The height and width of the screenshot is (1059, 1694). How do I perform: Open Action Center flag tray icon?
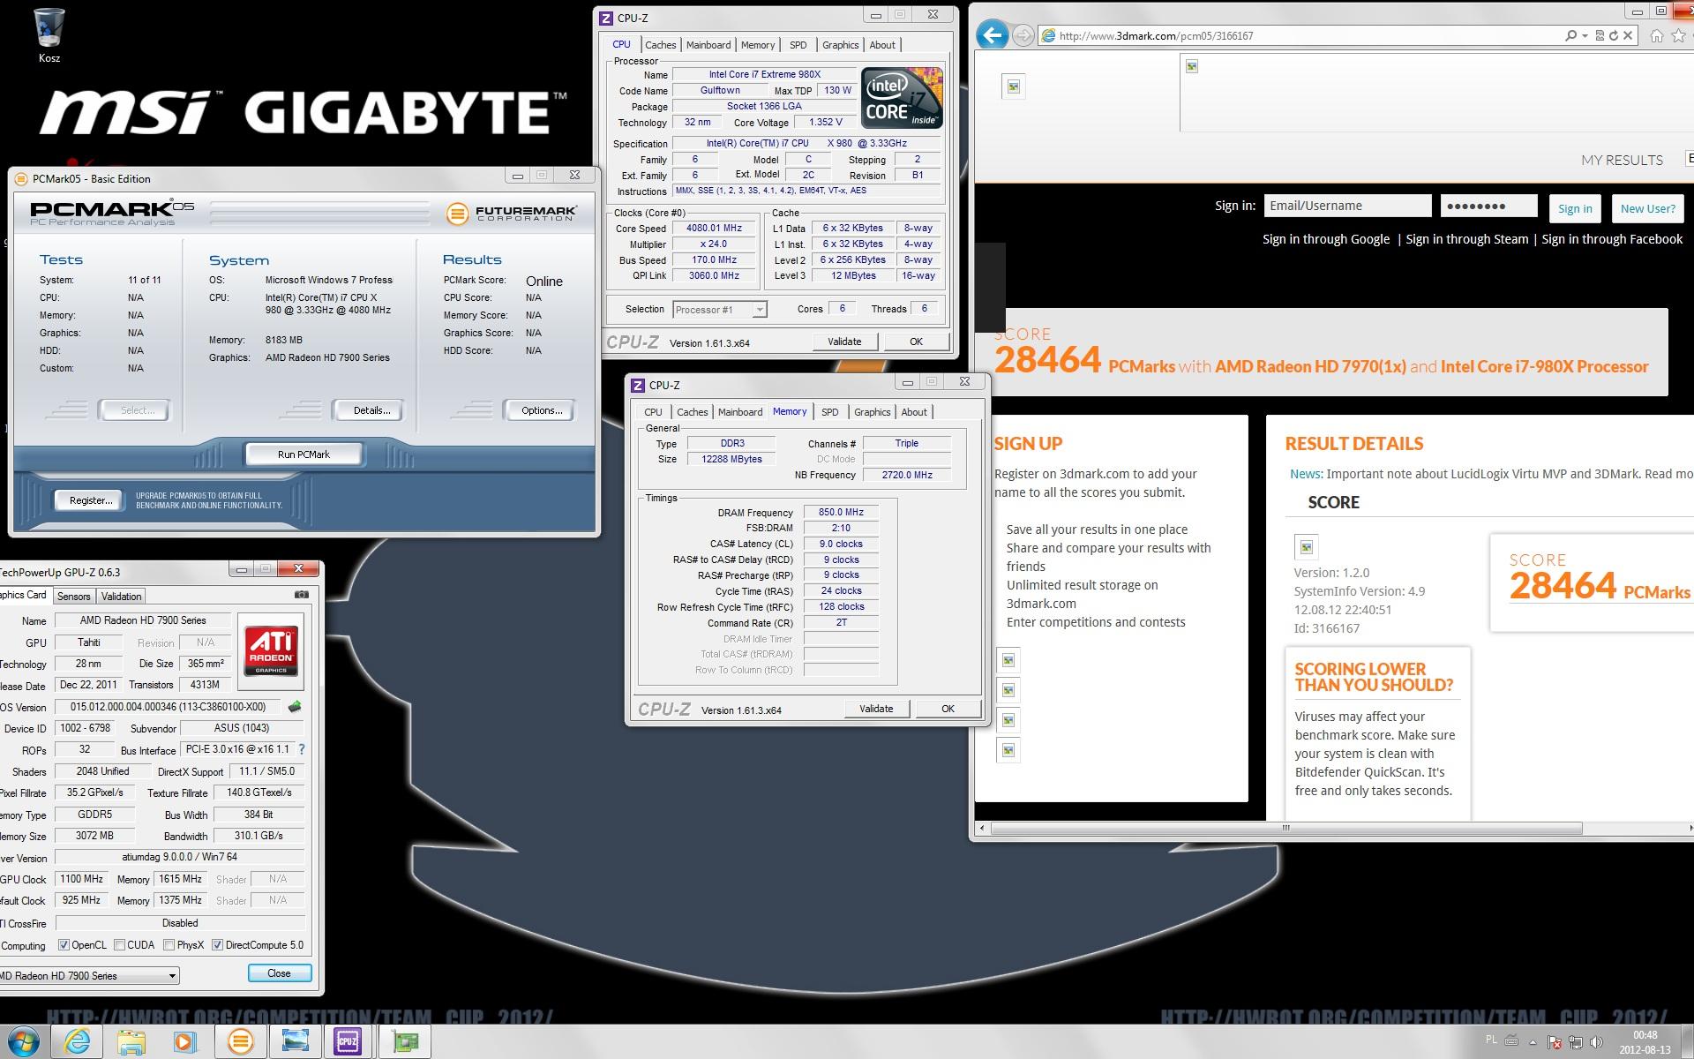(x=1555, y=1042)
